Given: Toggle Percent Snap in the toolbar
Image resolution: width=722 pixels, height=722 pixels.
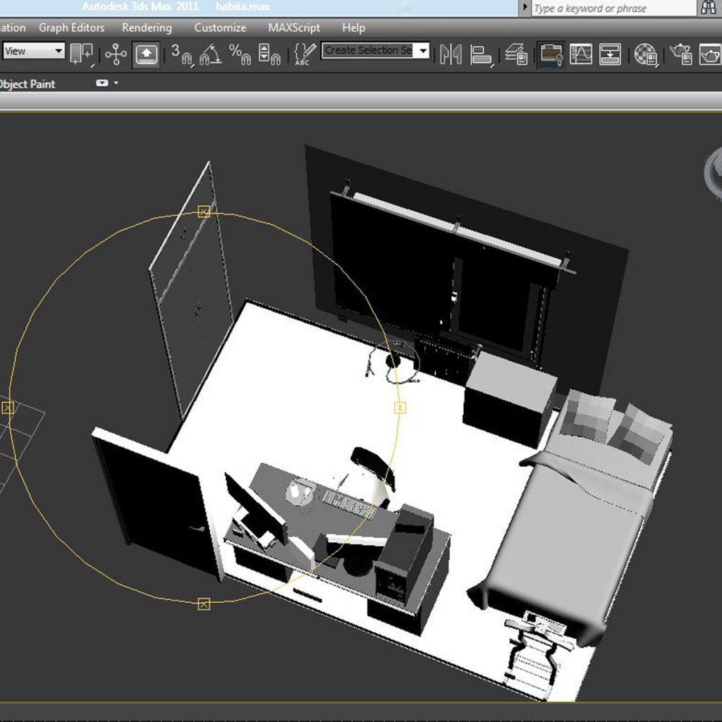Looking at the screenshot, I should click(240, 54).
